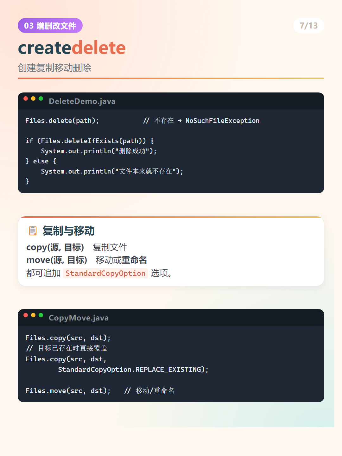Click the 复制与移动 card heading
The image size is (342, 456).
(68, 231)
